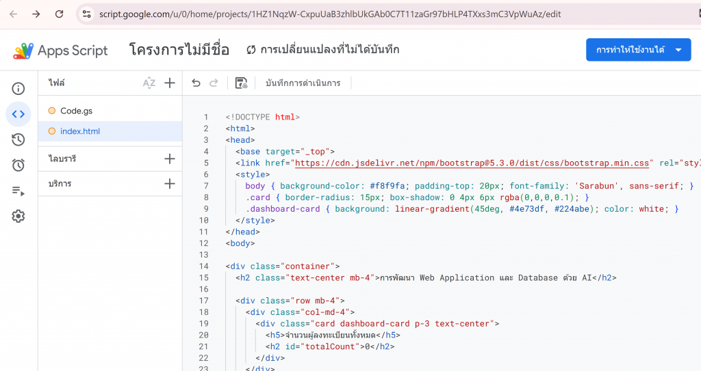This screenshot has width=701, height=371.
Task: Rename project title โครงการไม่มีชื่อ
Action: [179, 50]
